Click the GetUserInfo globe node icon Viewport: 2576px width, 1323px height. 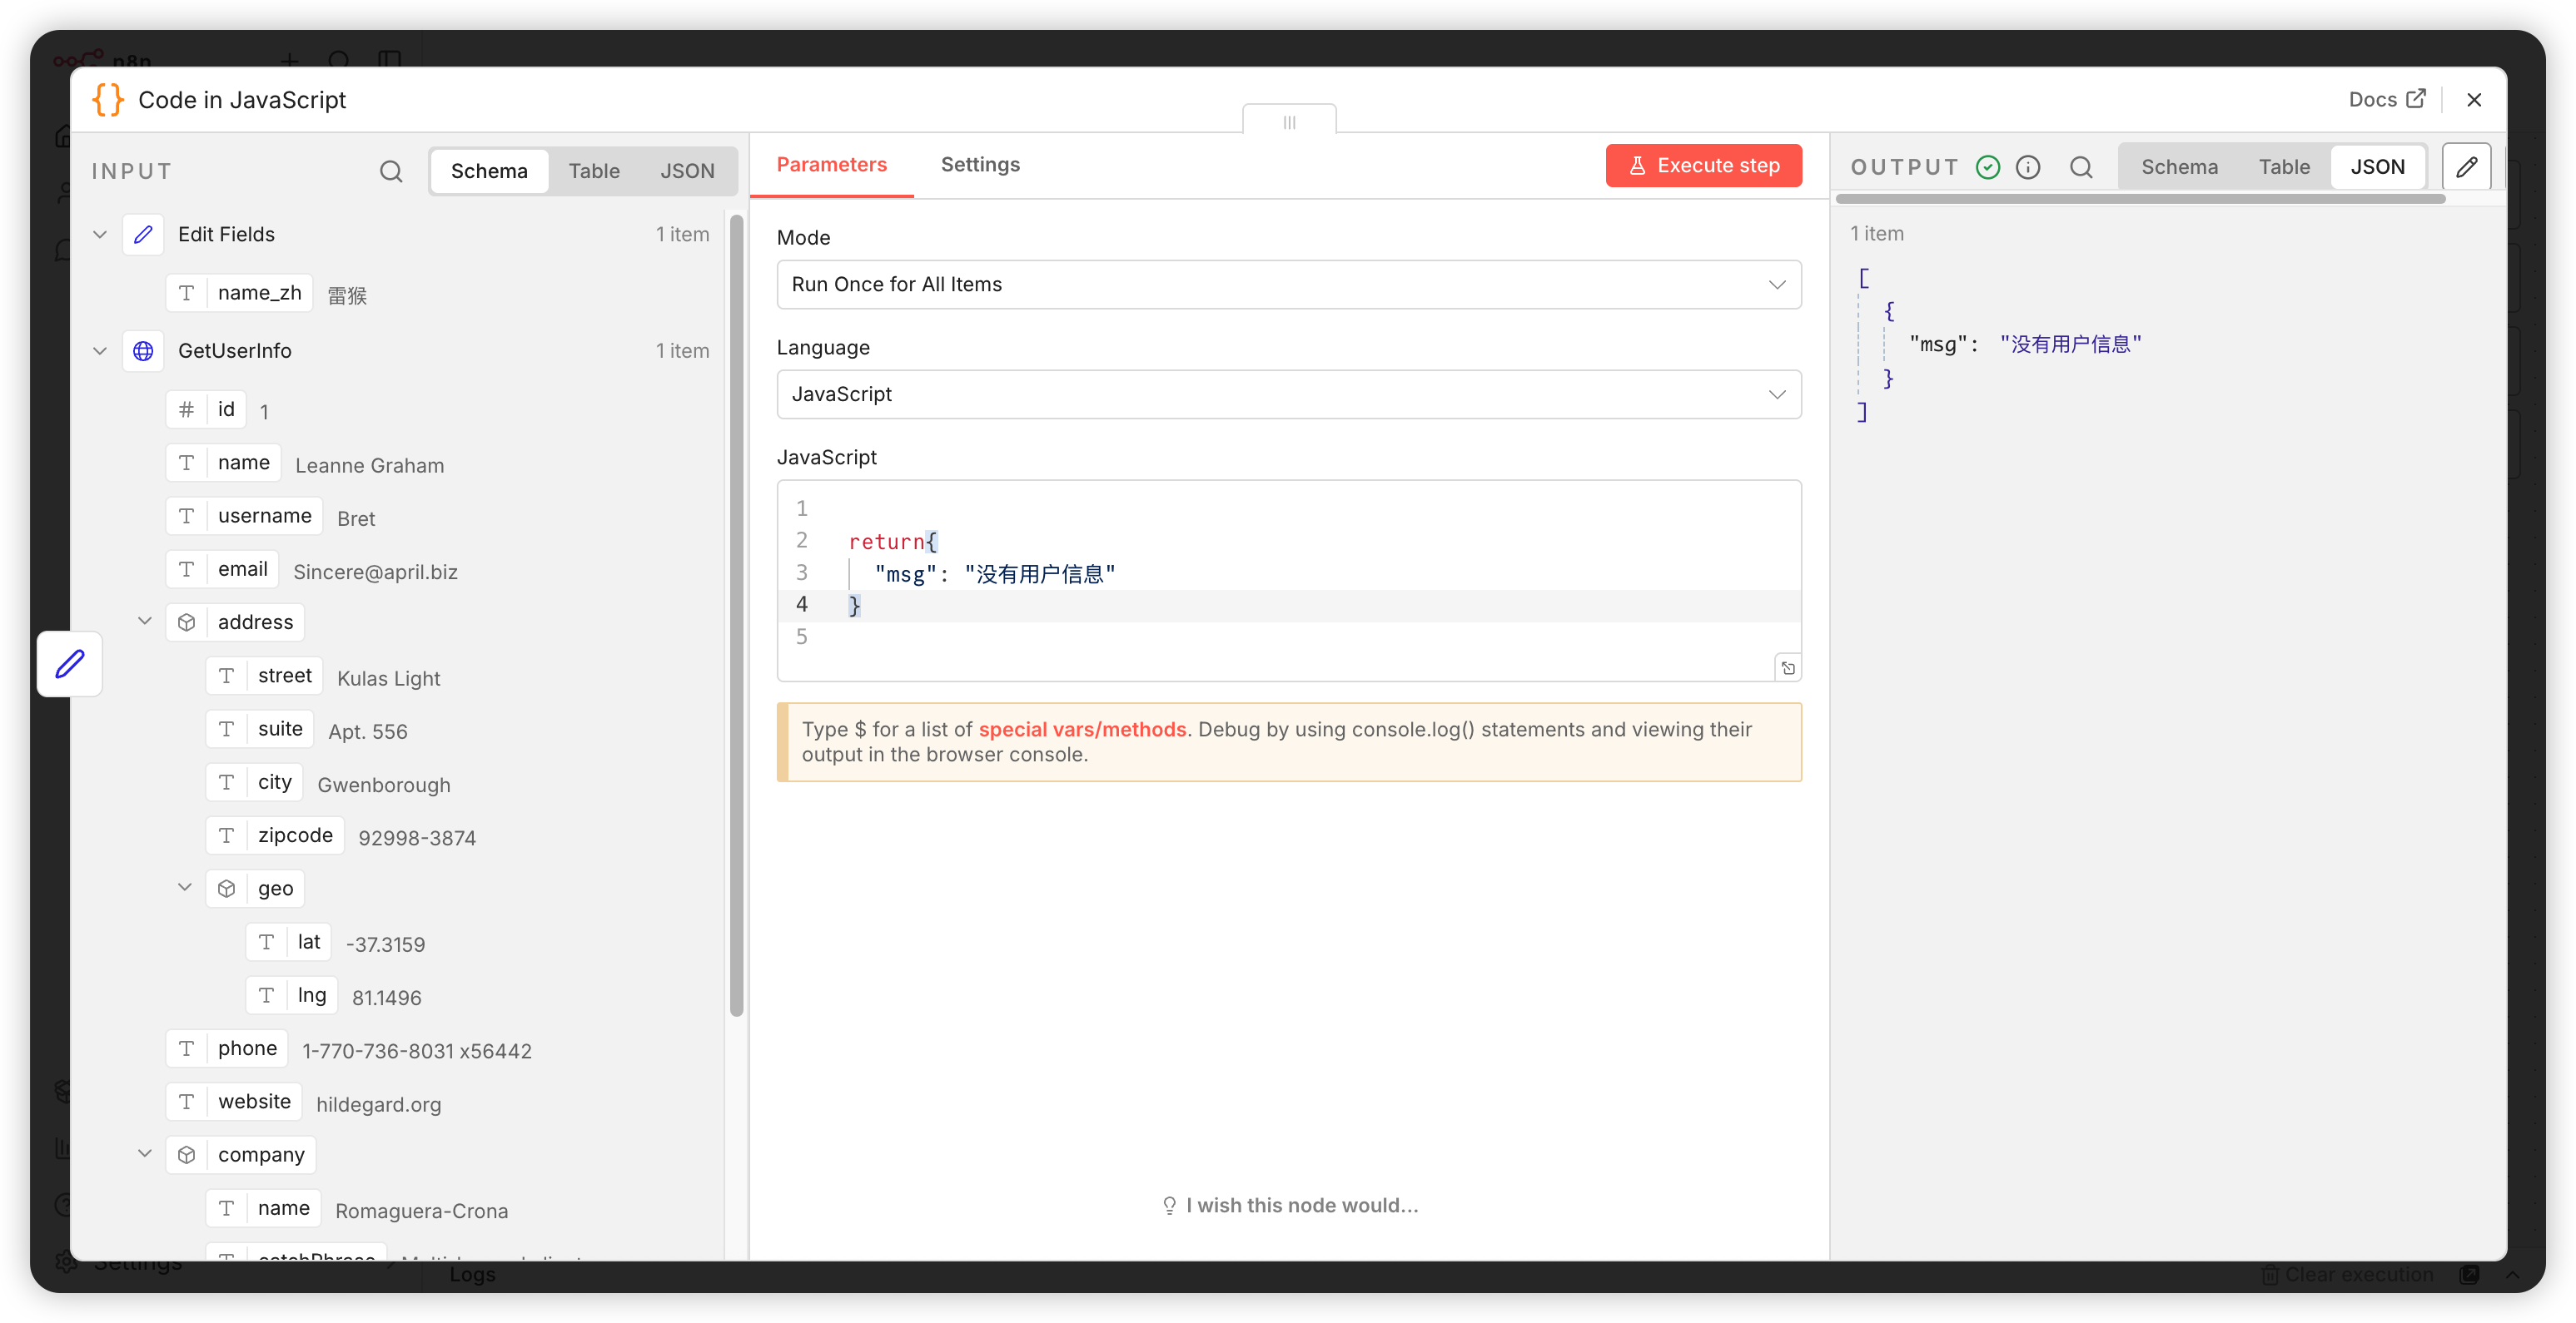pos(143,351)
